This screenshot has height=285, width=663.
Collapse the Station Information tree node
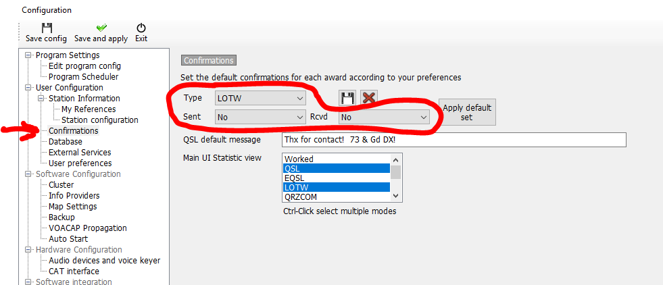(x=41, y=99)
